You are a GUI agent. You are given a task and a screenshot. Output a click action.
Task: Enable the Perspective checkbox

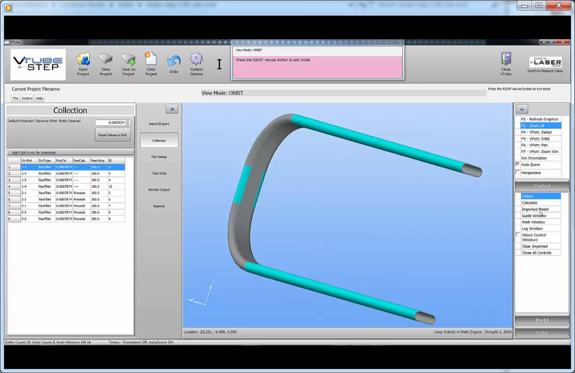(518, 173)
